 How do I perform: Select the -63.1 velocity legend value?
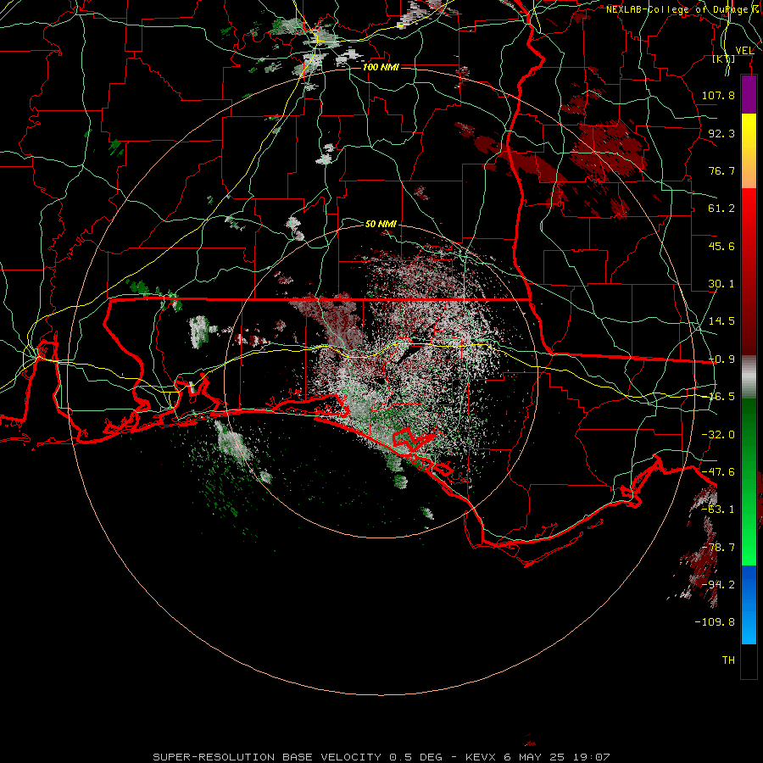718,510
